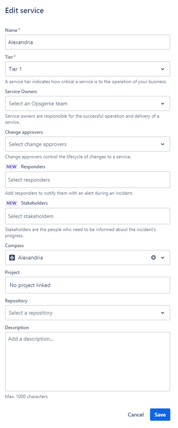Open the Change approvers dropdown
178x428 pixels.
87,144
